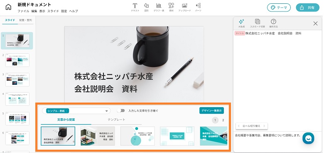Open the スライド menu
Viewport: 324px width, 153px height.
pos(53,11)
